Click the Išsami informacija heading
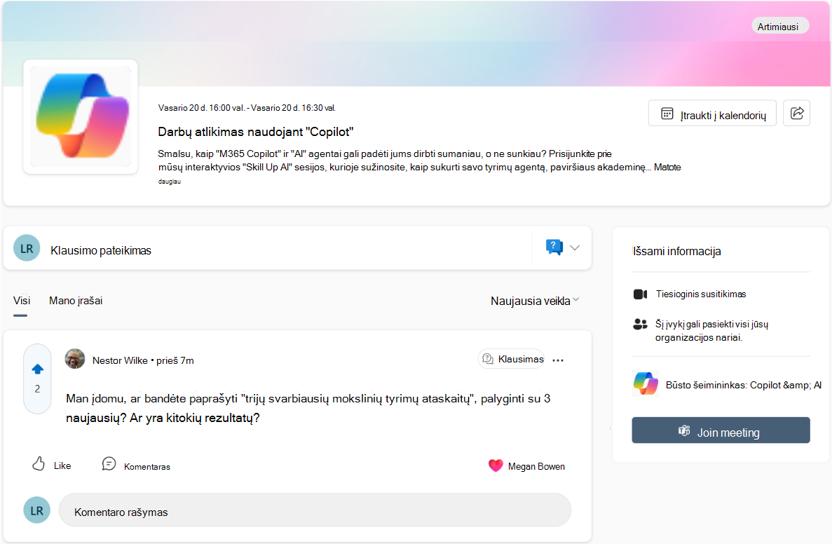The height and width of the screenshot is (544, 832). 676,251
